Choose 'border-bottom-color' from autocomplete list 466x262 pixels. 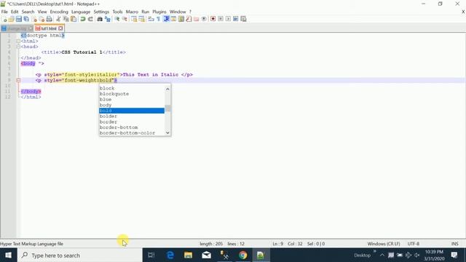click(x=132, y=133)
